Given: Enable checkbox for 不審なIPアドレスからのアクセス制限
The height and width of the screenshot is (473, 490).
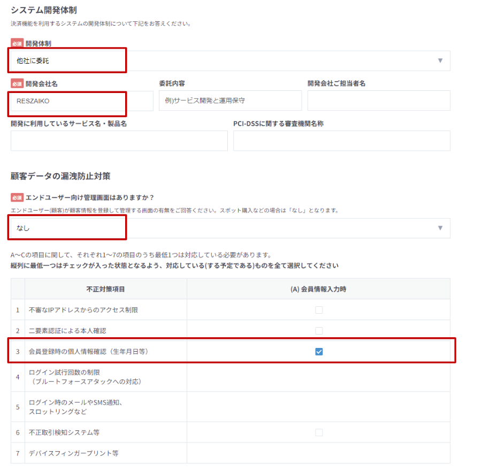Looking at the screenshot, I should 319,310.
